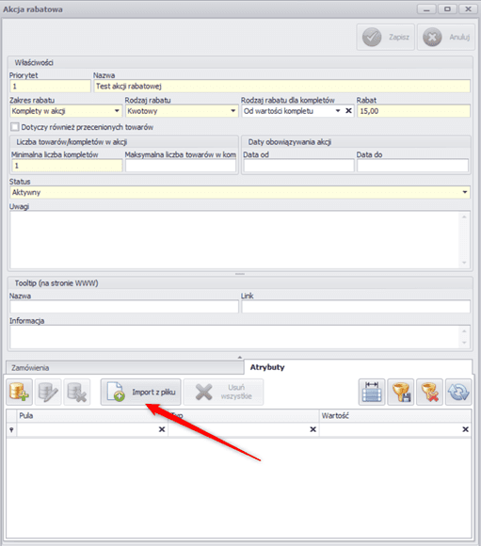Switch to the Zamówienia tab

(124, 368)
